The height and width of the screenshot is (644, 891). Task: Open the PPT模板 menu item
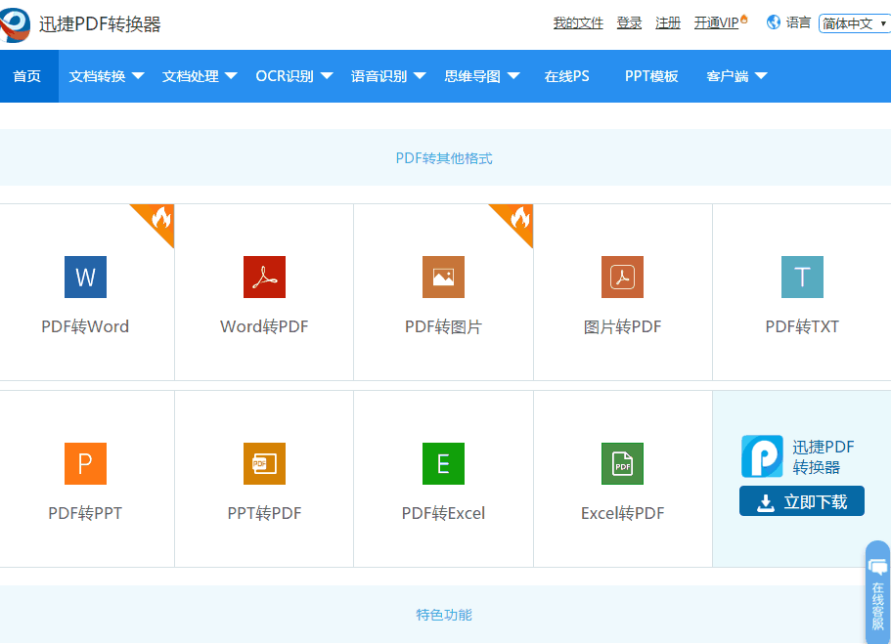pos(651,76)
